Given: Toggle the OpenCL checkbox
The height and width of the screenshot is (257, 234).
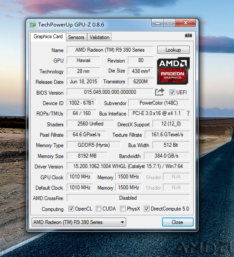Looking at the screenshot, I should 71,209.
